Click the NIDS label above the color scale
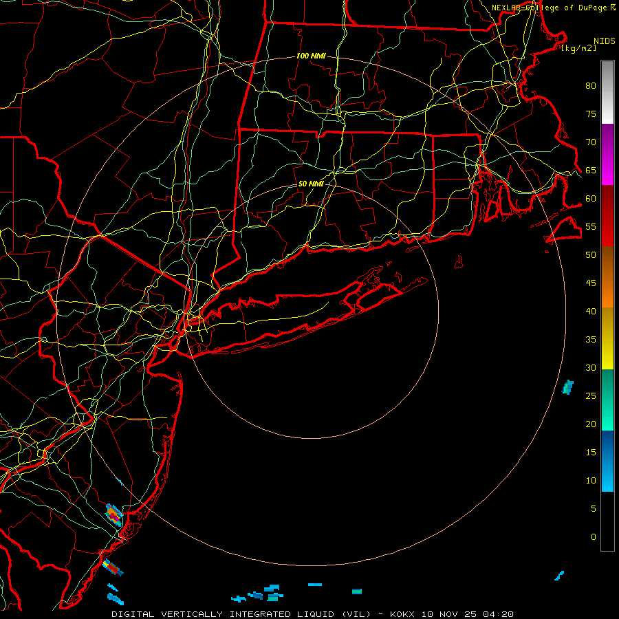 pyautogui.click(x=604, y=41)
